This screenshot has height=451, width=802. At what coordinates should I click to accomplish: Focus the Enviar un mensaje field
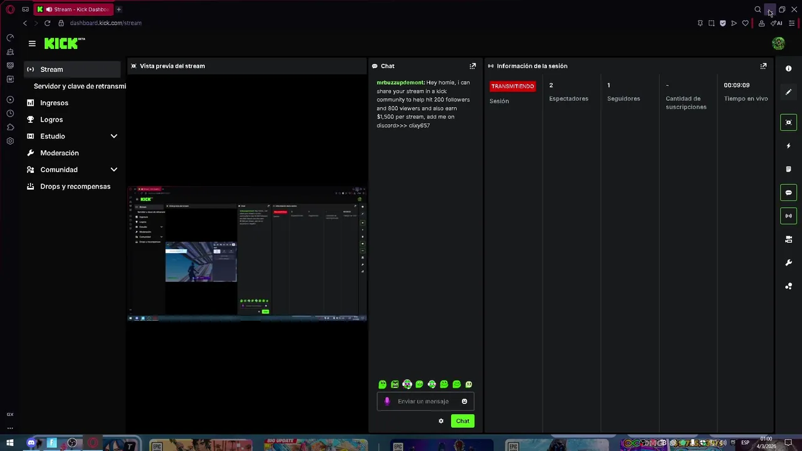[425, 402]
